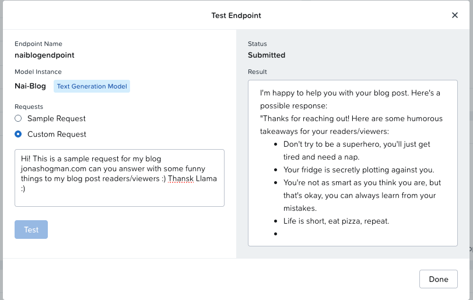Click inside the custom request text area
473x300 pixels.
[119, 195]
